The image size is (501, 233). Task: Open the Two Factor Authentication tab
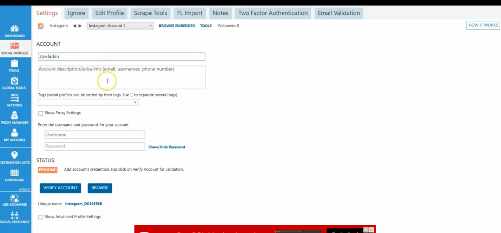tap(273, 13)
